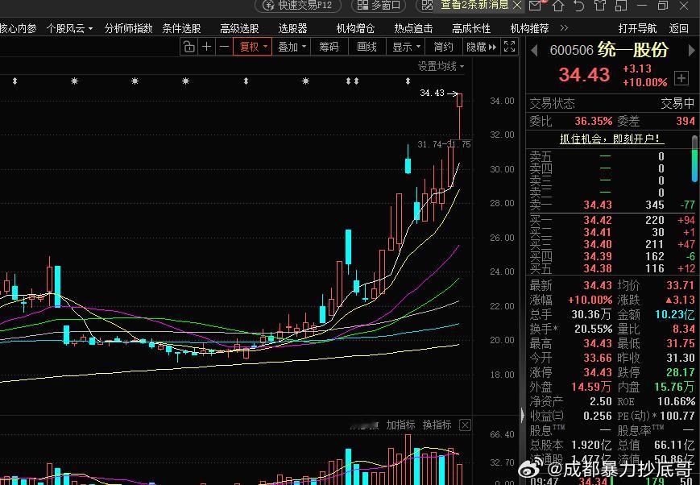
Task: Zoom in using the + toolbar icon
Action: tap(206, 46)
